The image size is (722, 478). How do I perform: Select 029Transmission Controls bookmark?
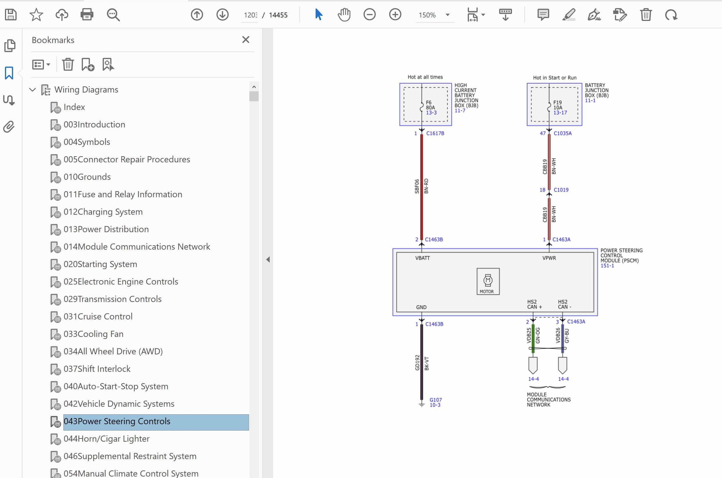click(113, 299)
